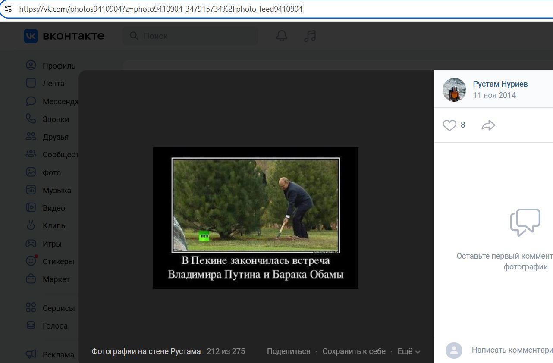Open Рустам Нуриев's profile link

[500, 84]
